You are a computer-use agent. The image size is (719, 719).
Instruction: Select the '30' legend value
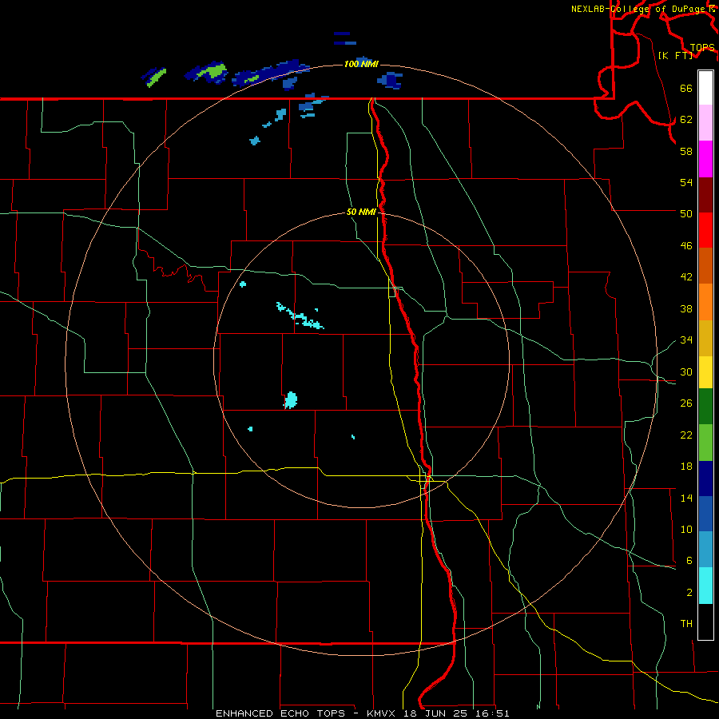[x=686, y=371]
